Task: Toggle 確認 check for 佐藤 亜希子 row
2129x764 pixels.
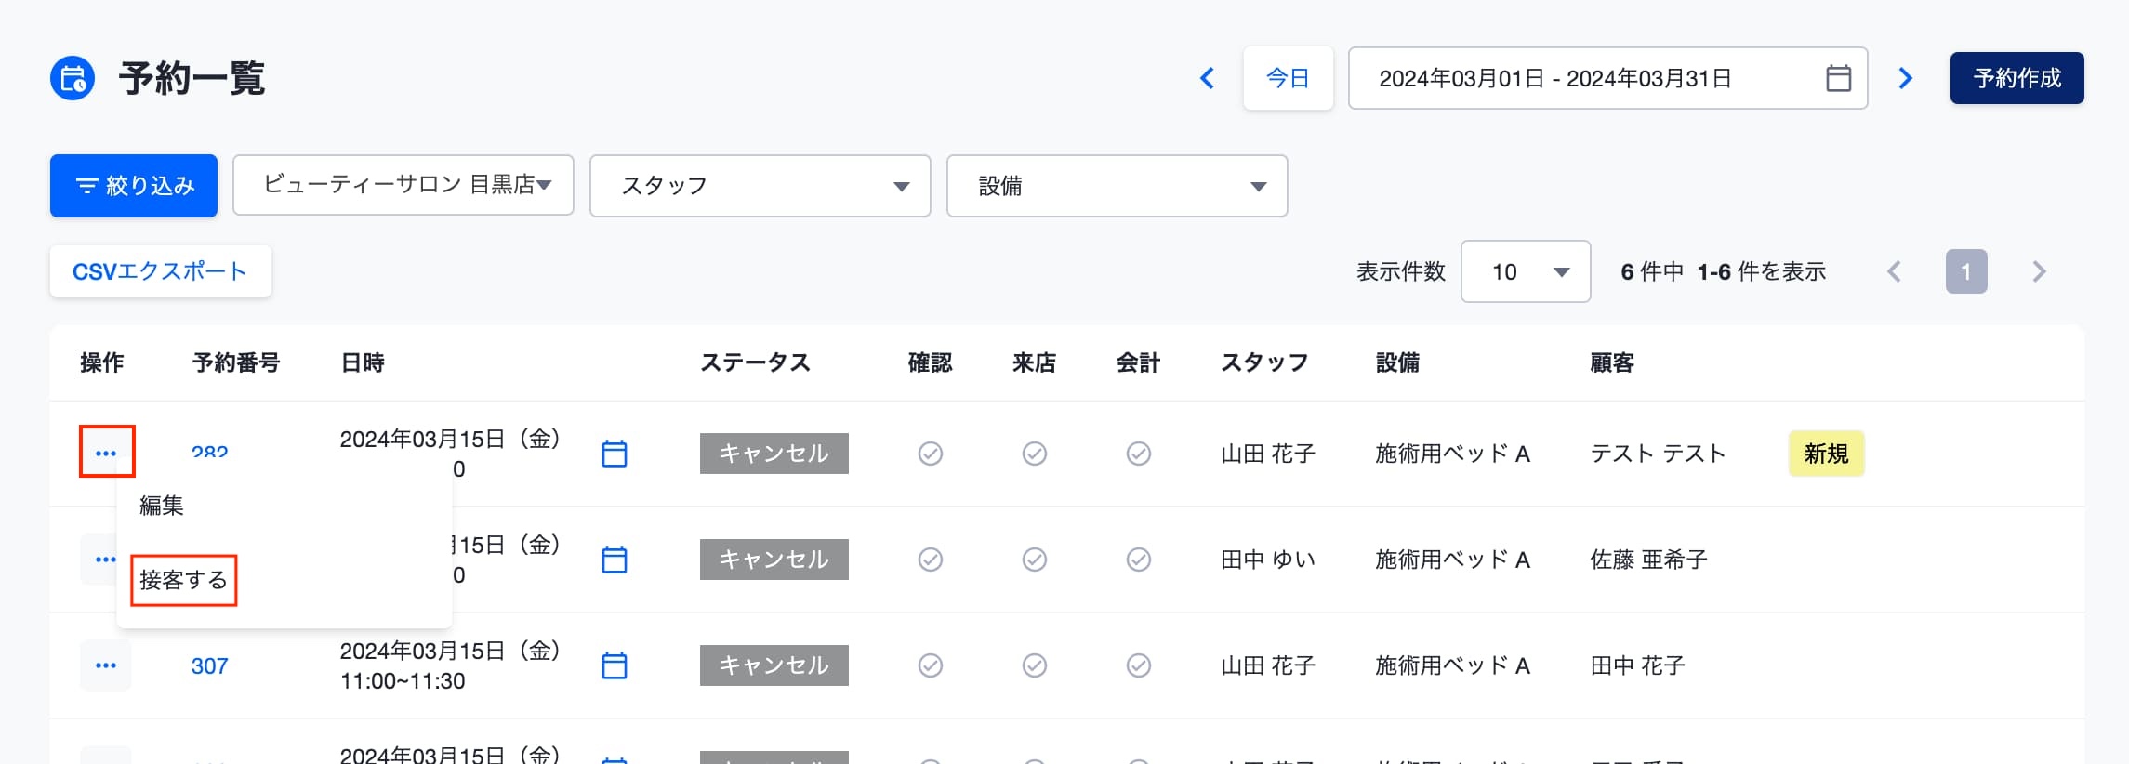Action: [931, 560]
